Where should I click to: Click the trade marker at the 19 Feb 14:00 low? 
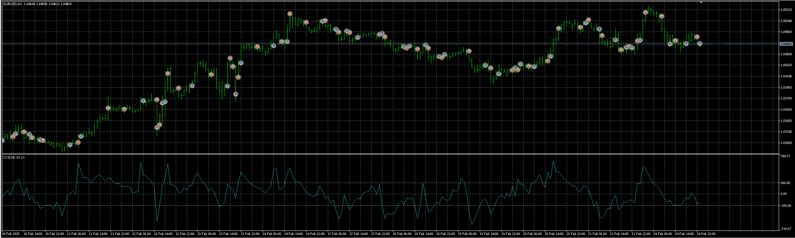click(x=499, y=74)
